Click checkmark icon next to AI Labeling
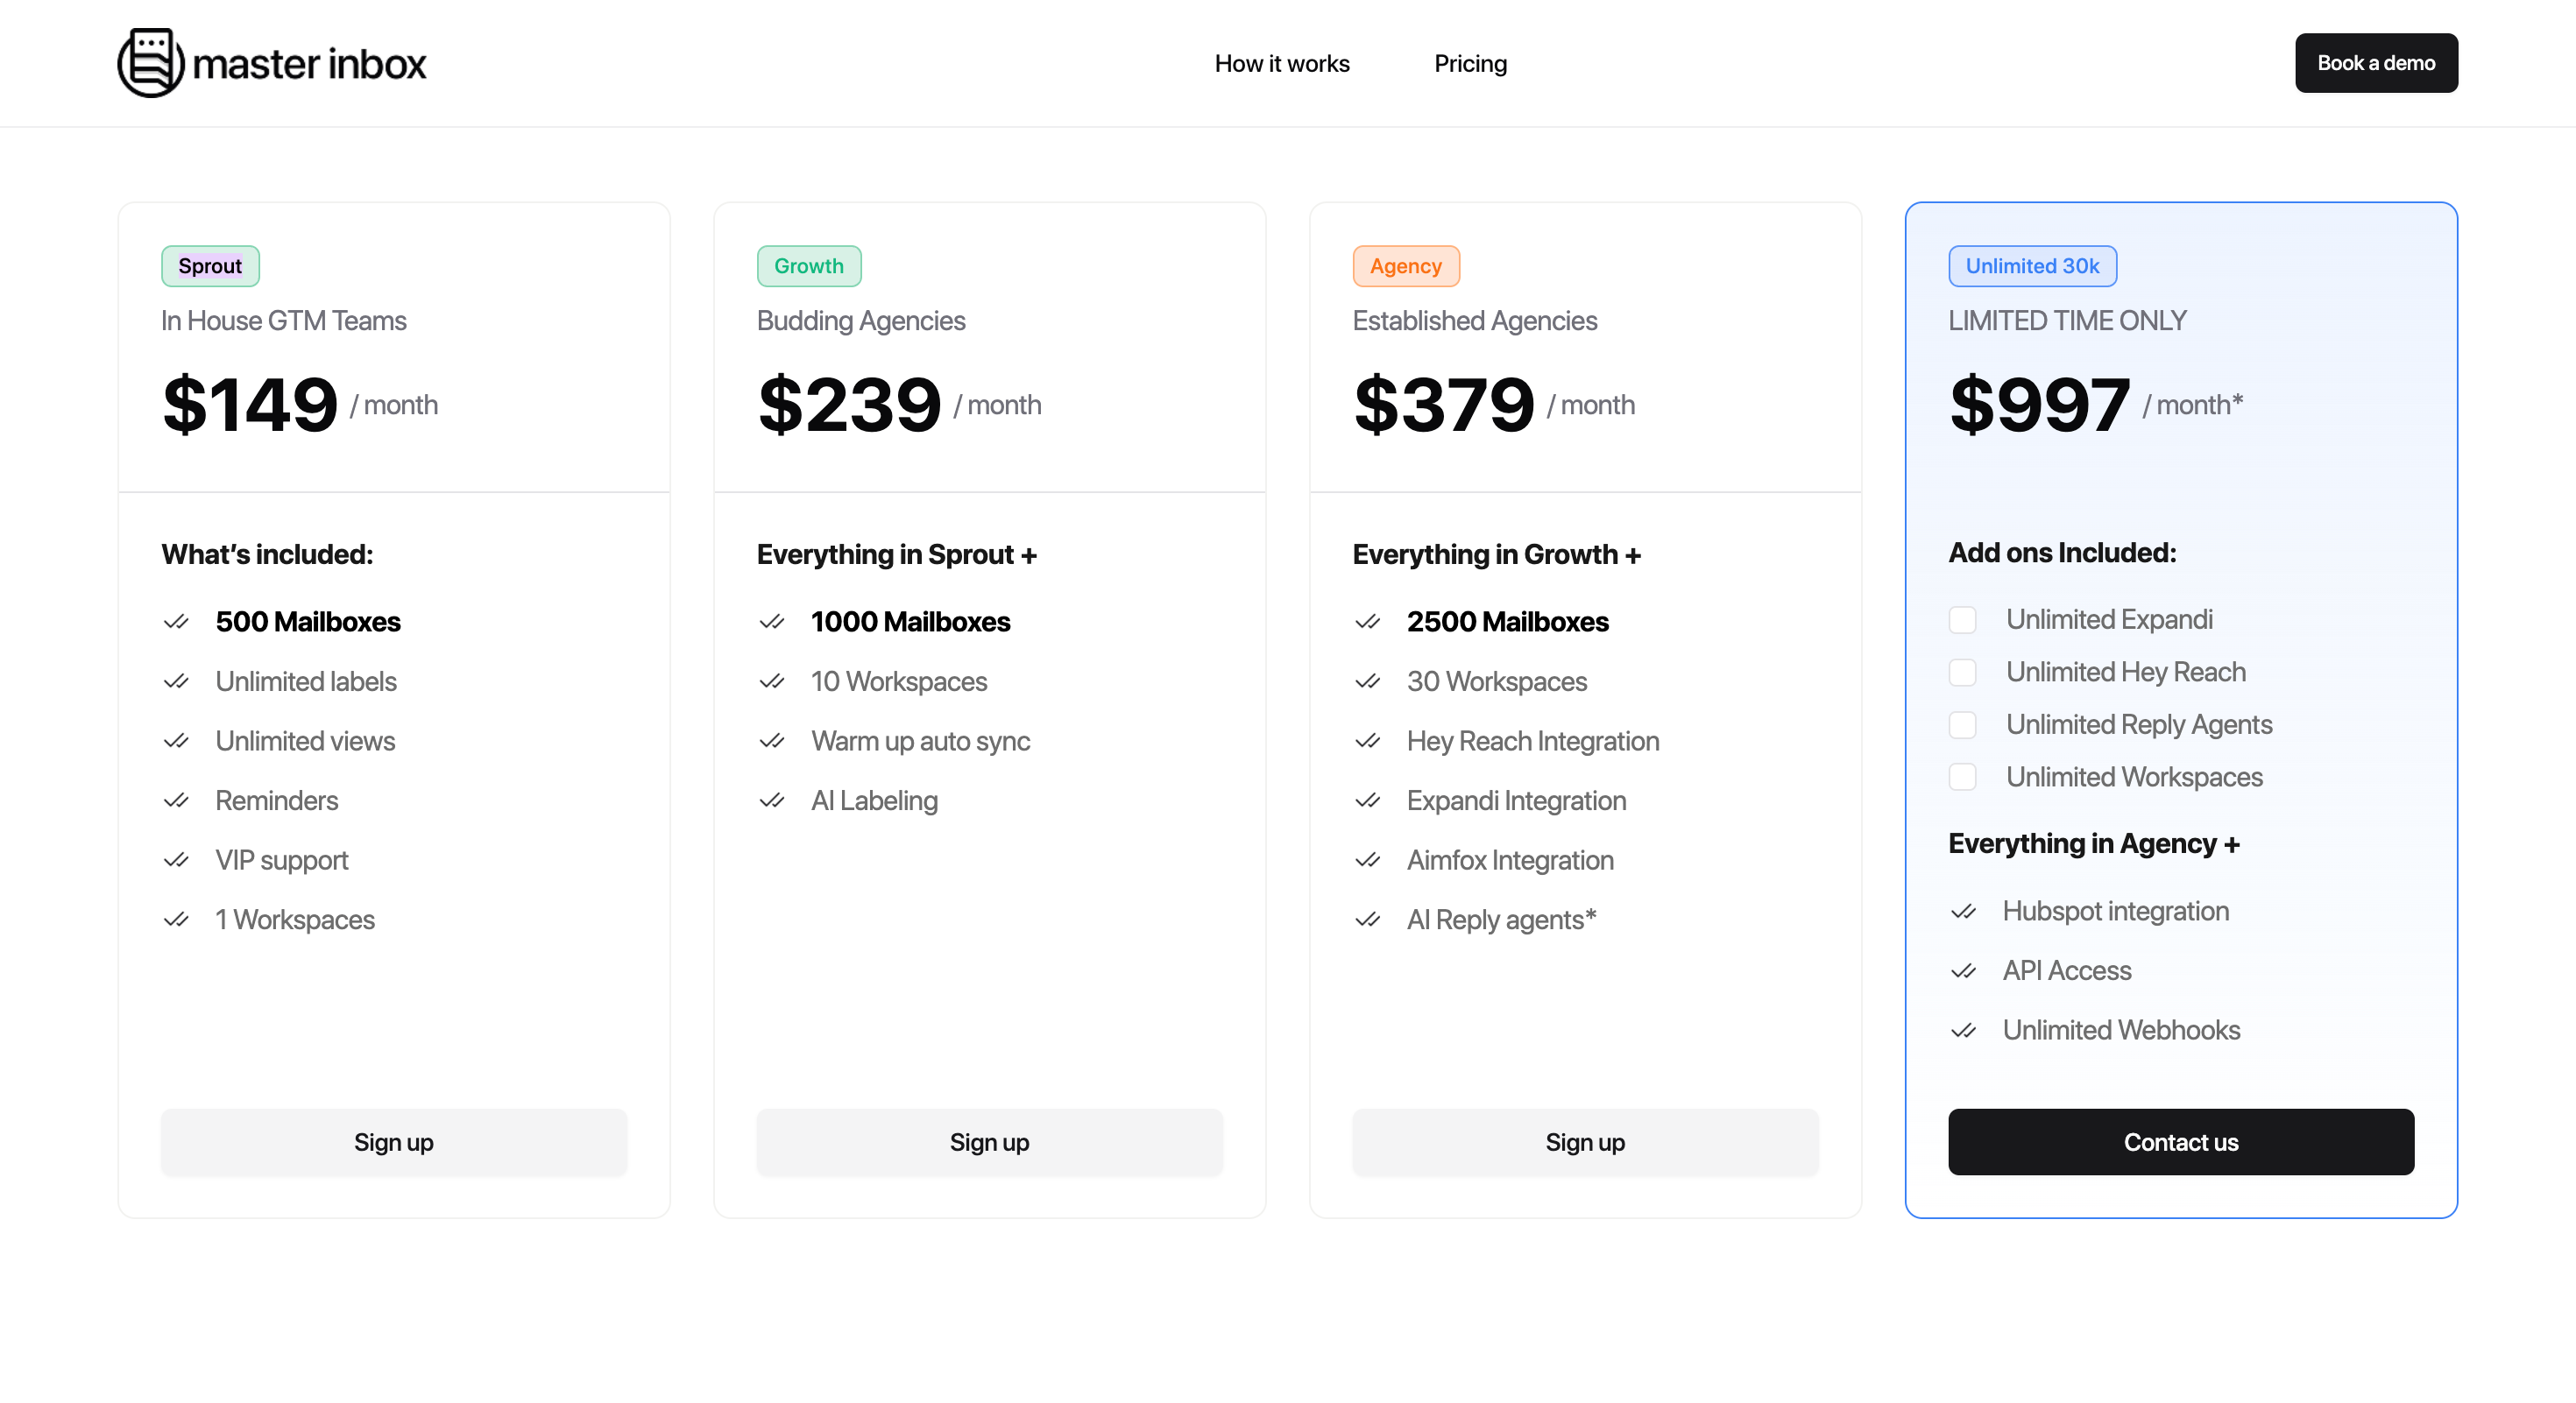The image size is (2576, 1403). click(x=772, y=800)
